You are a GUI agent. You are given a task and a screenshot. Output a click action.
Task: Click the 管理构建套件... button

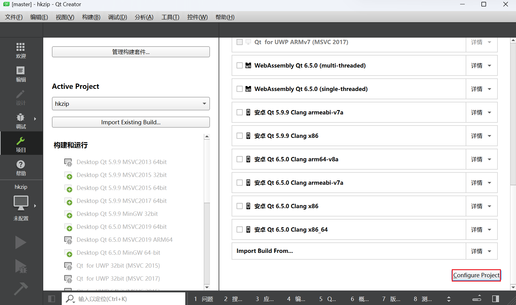131,52
